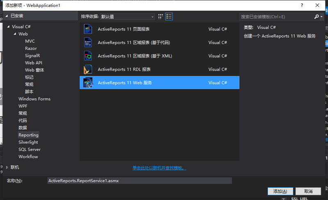Collapse the Visual C# tree node
Viewport: 328px width, 200px height.
coord(9,27)
